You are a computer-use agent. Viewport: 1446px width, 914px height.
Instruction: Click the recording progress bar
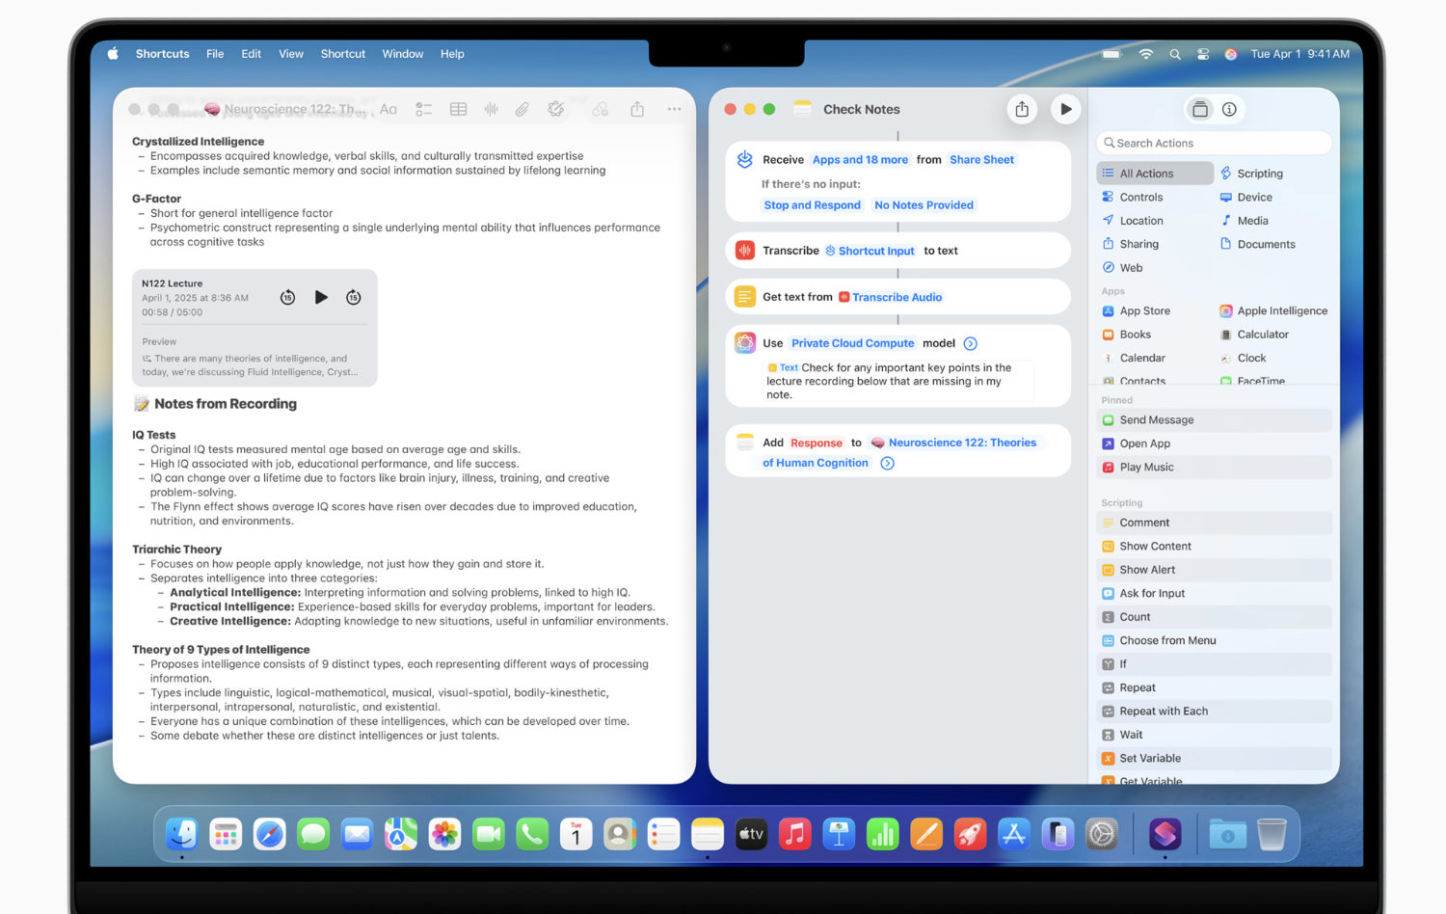click(x=254, y=325)
